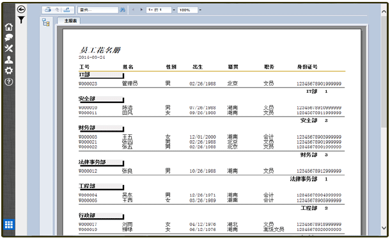Click birth date 04/12/1976
The image size is (390, 240).
203,224
